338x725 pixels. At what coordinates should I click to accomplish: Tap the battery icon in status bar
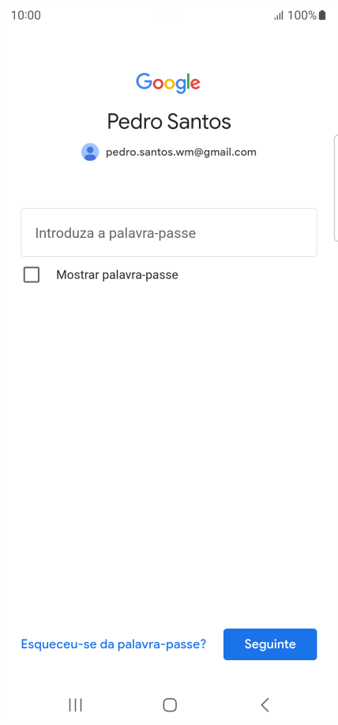click(322, 15)
